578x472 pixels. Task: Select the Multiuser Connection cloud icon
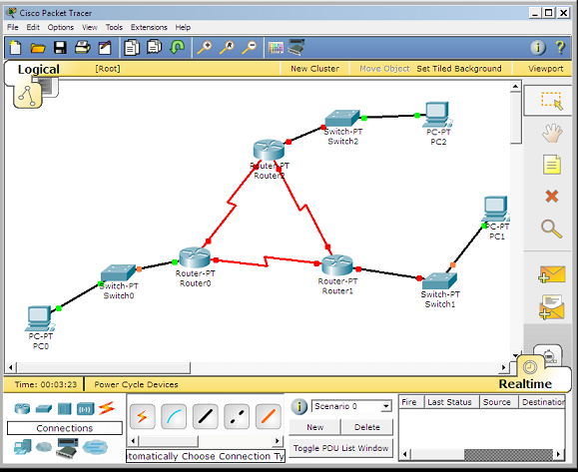point(95,447)
